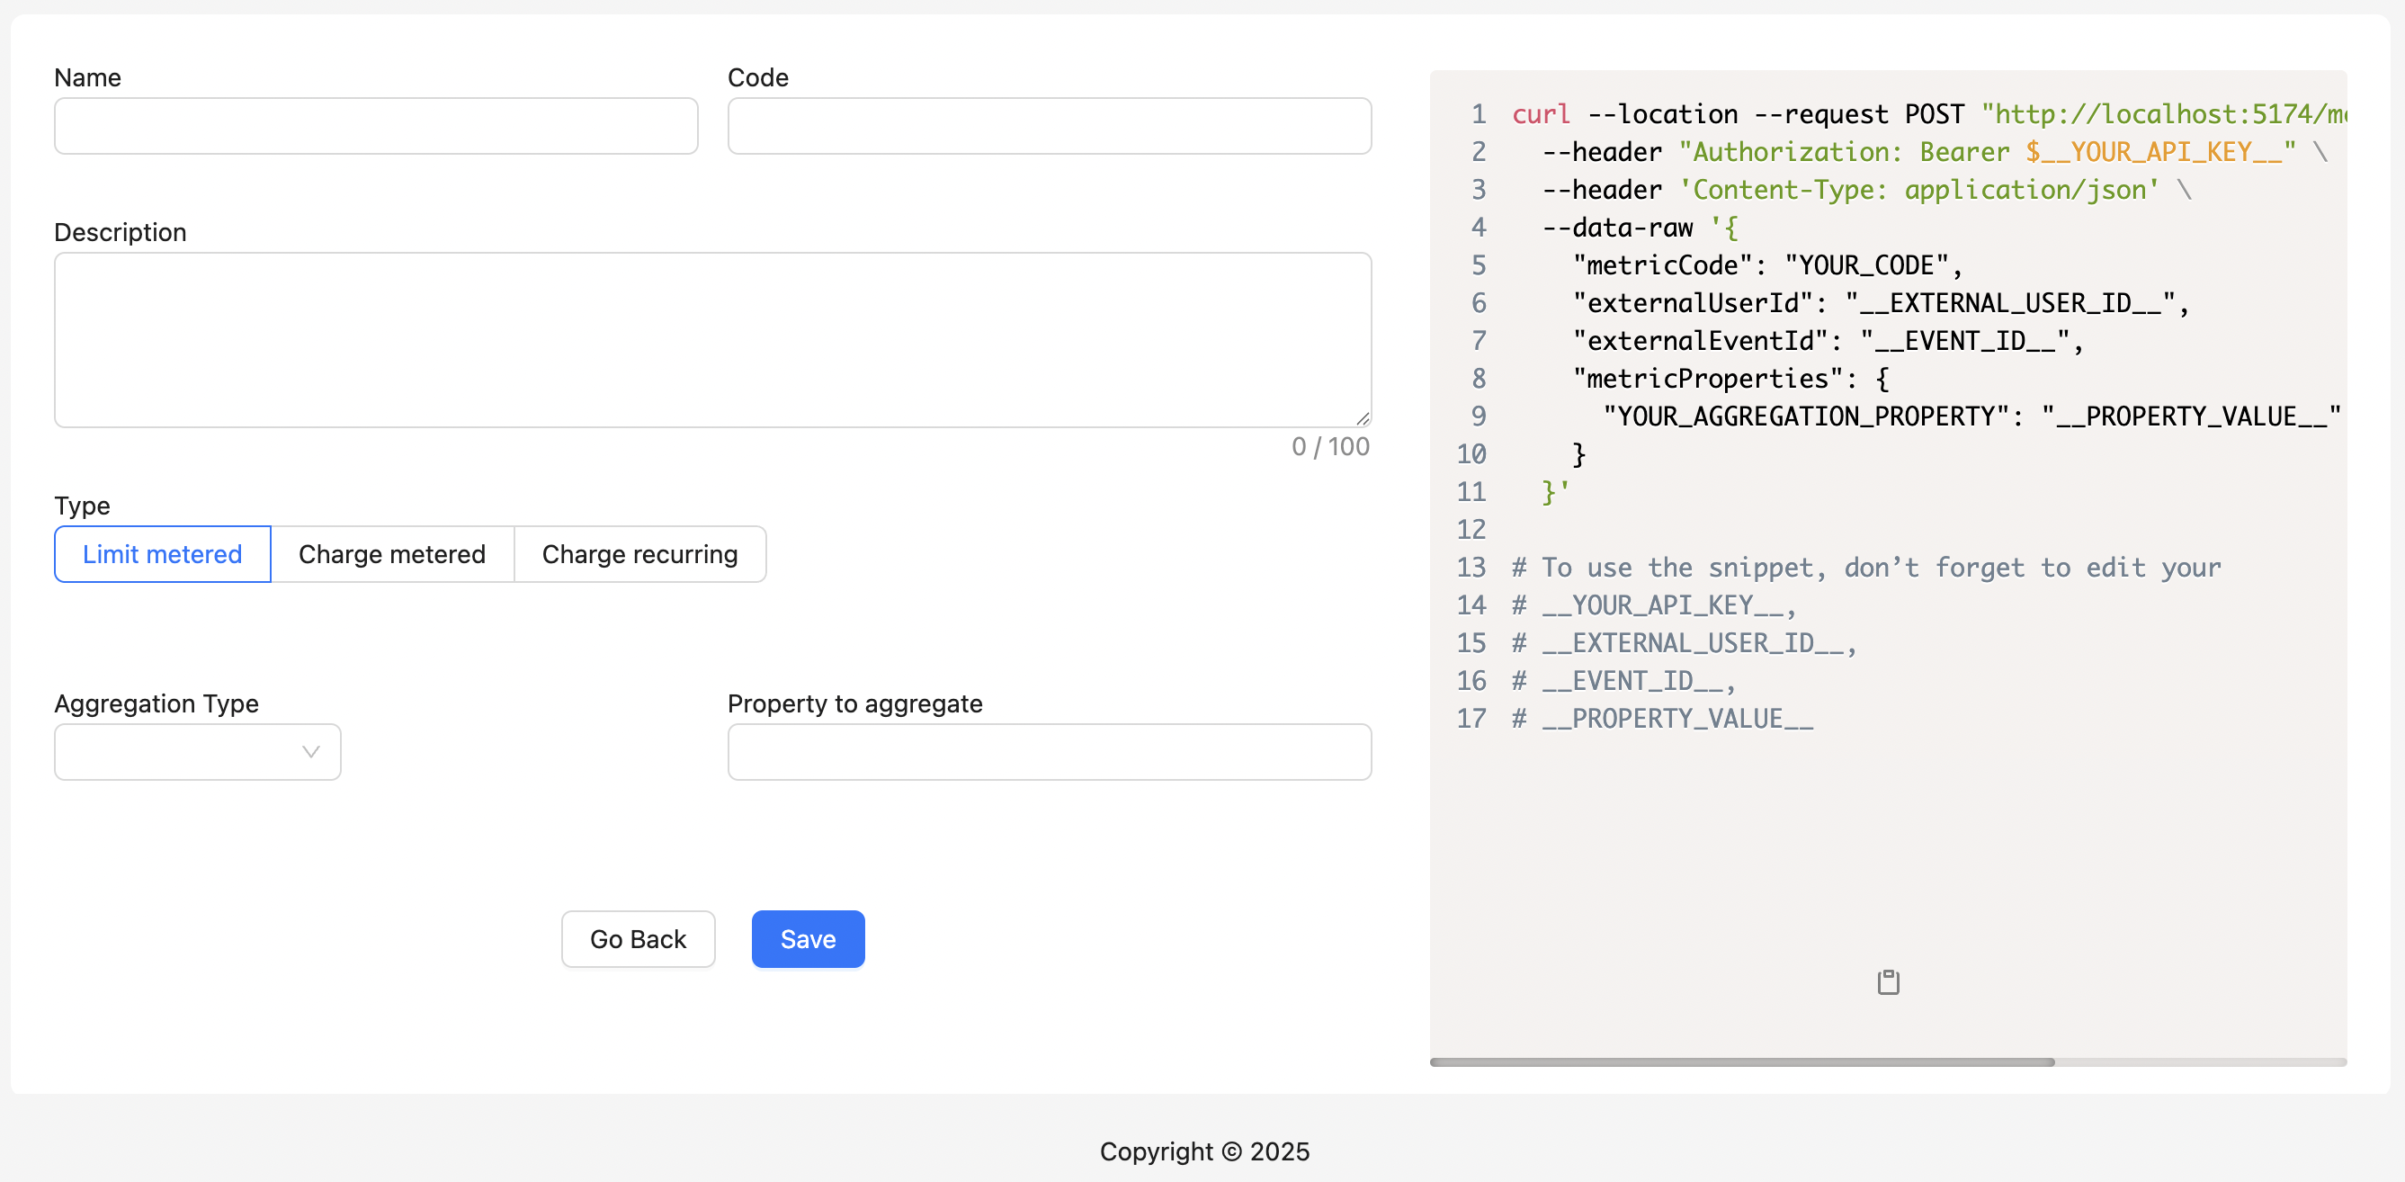Click the 0/100 character counter
Viewport: 2405px width, 1182px height.
click(1329, 446)
